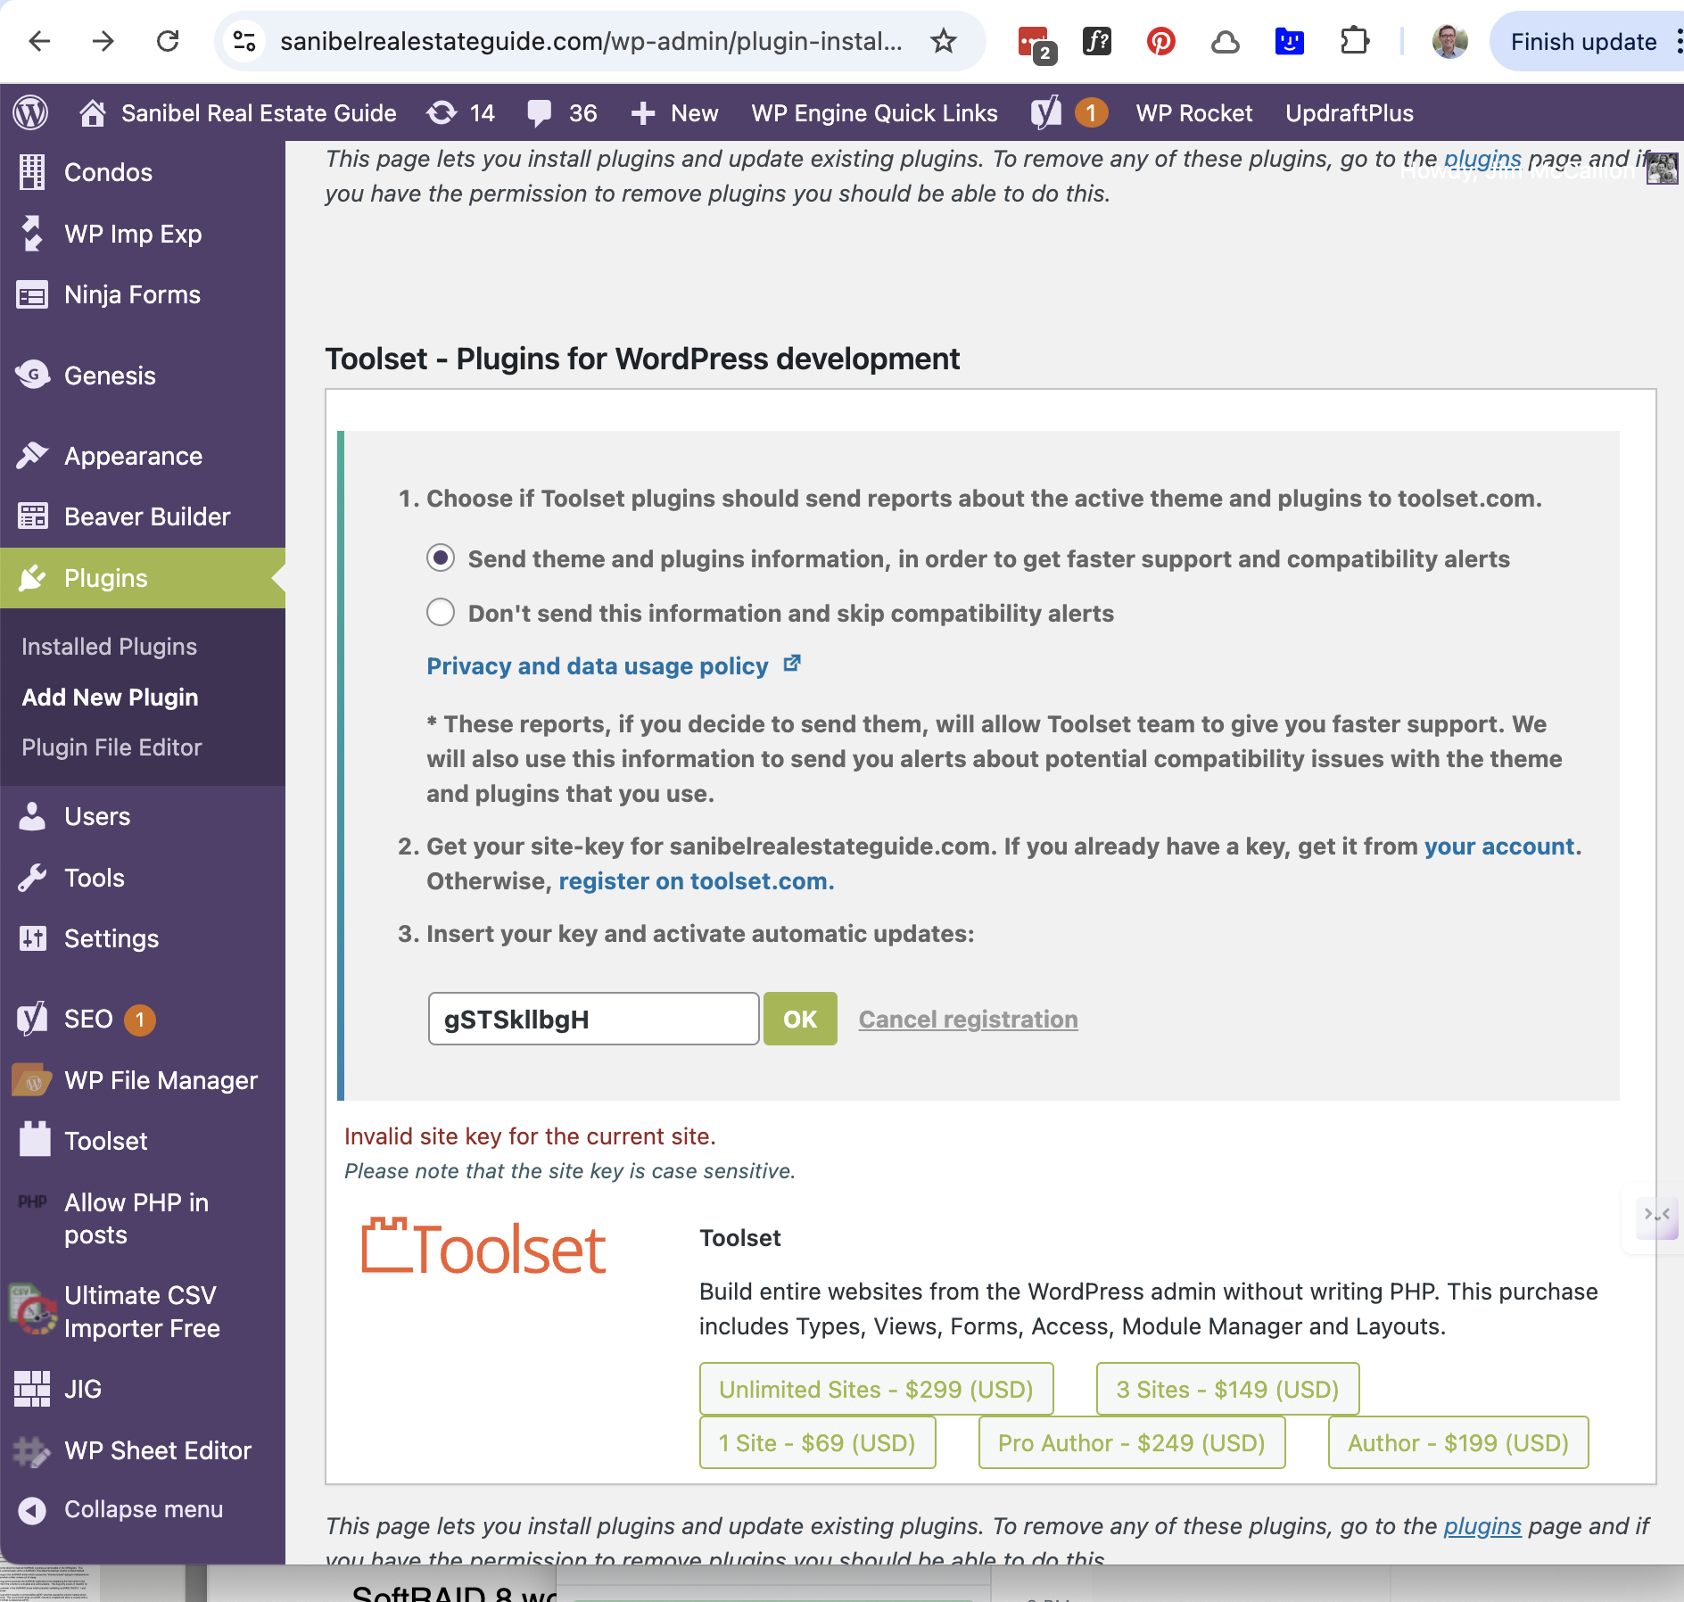The image size is (1684, 1602).
Task: Open the browser Extensions puzzle icon
Action: [x=1354, y=41]
